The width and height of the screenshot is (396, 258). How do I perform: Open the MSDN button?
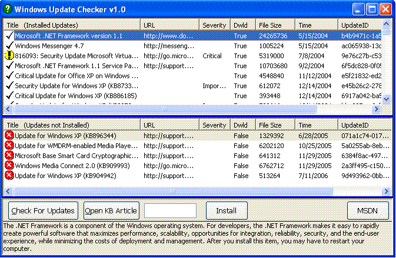(368, 210)
